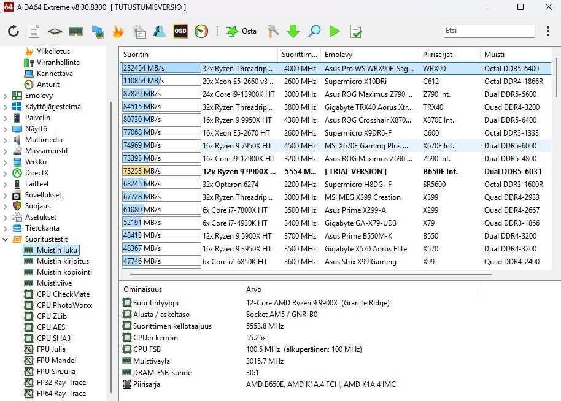561x401 pixels.
Task: Focus the Etsi search field
Action: click(489, 31)
